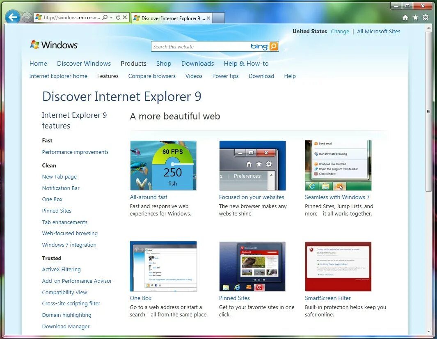Screen dimensions: 437x339
Task: Open Tab enhancements link
Action: coord(65,222)
